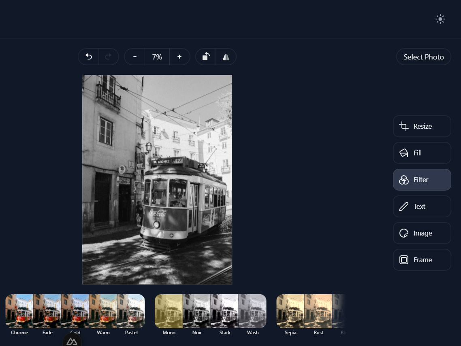Click the undo arrow icon
Screen dimensions: 461x346
point(89,57)
